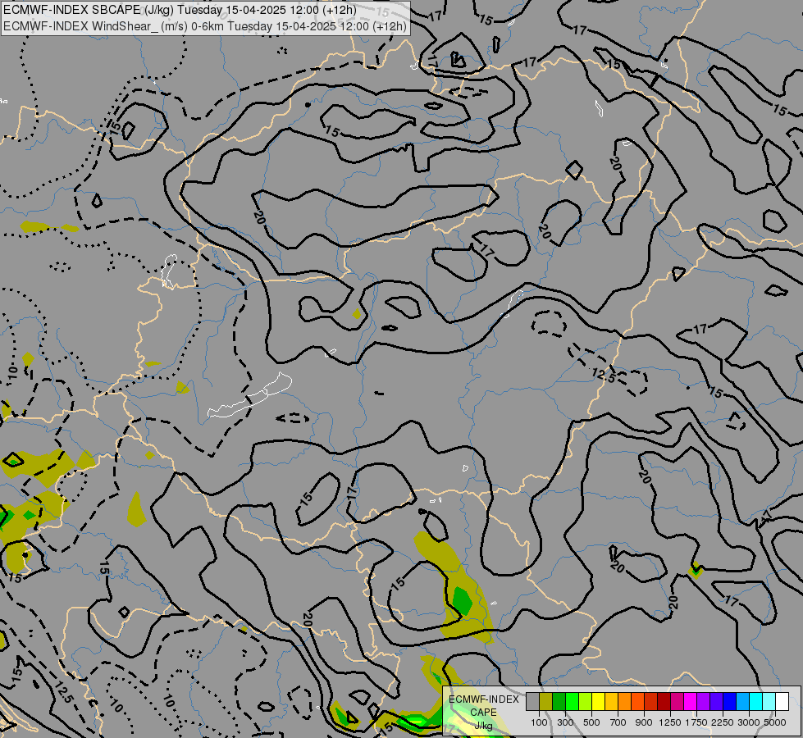Click the J/kg unit label in legend
Image resolution: width=803 pixels, height=738 pixels.
pyautogui.click(x=484, y=726)
